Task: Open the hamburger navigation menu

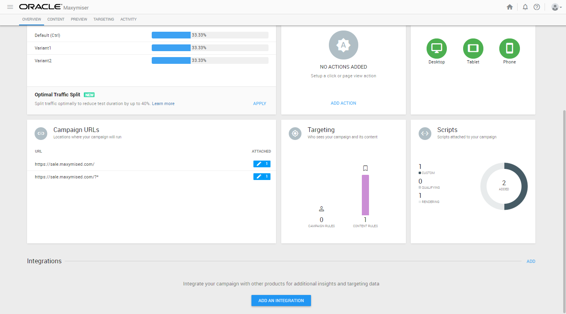Action: click(x=10, y=7)
